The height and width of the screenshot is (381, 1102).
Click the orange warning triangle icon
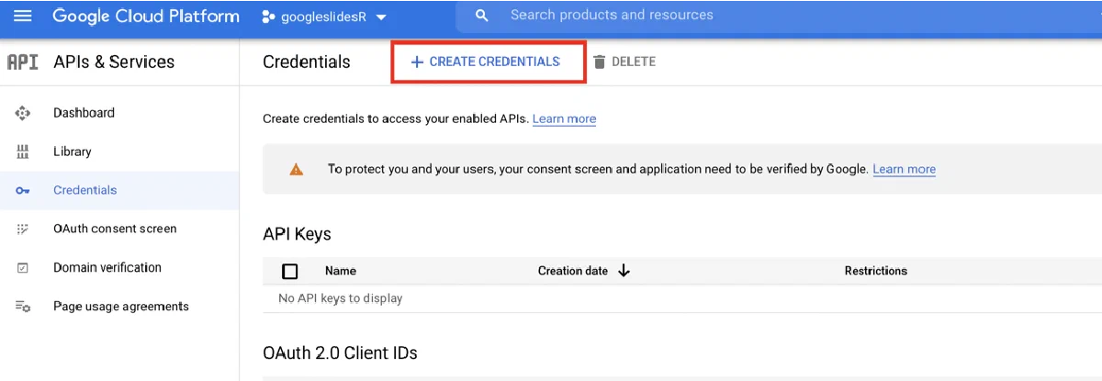(x=296, y=169)
